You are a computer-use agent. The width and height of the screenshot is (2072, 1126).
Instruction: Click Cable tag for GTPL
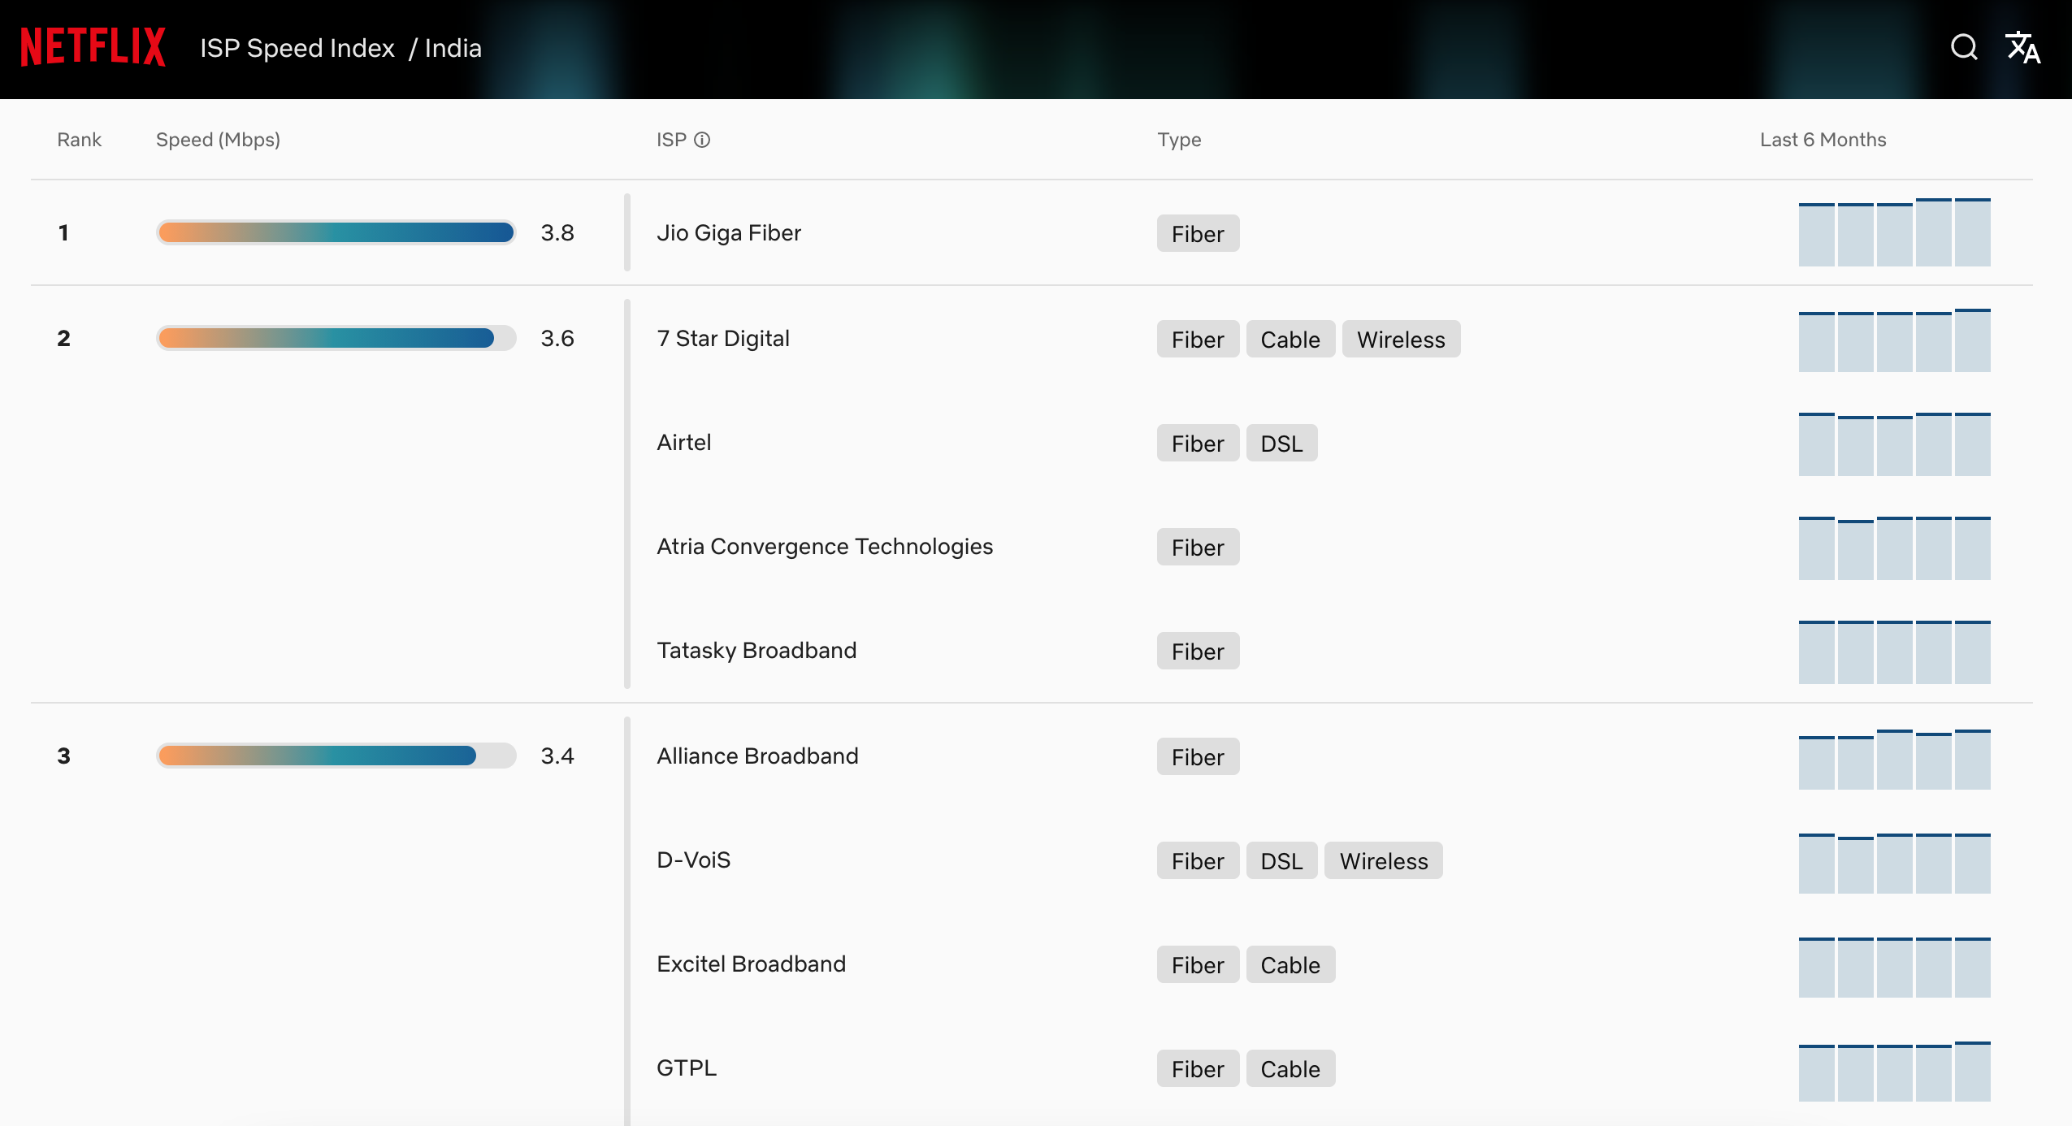(1290, 1068)
